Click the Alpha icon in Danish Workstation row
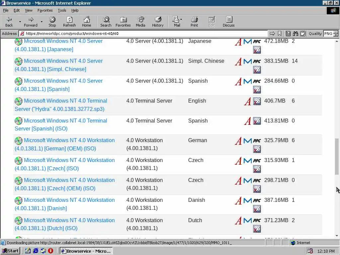 tap(238, 201)
